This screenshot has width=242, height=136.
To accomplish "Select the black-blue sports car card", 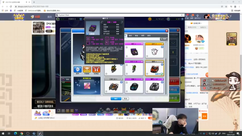I will 134,86.
